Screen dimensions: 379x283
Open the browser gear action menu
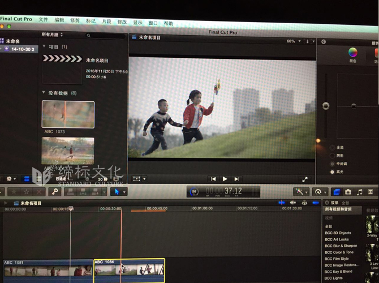pyautogui.click(x=11, y=179)
